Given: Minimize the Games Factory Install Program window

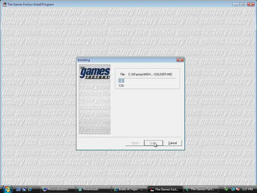Looking at the screenshot, I should [236, 5].
